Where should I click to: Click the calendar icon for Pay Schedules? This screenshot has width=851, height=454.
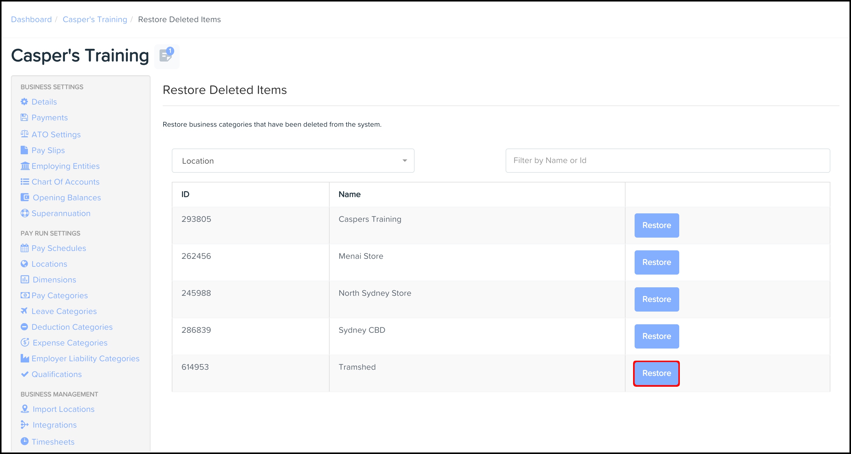pyautogui.click(x=25, y=248)
